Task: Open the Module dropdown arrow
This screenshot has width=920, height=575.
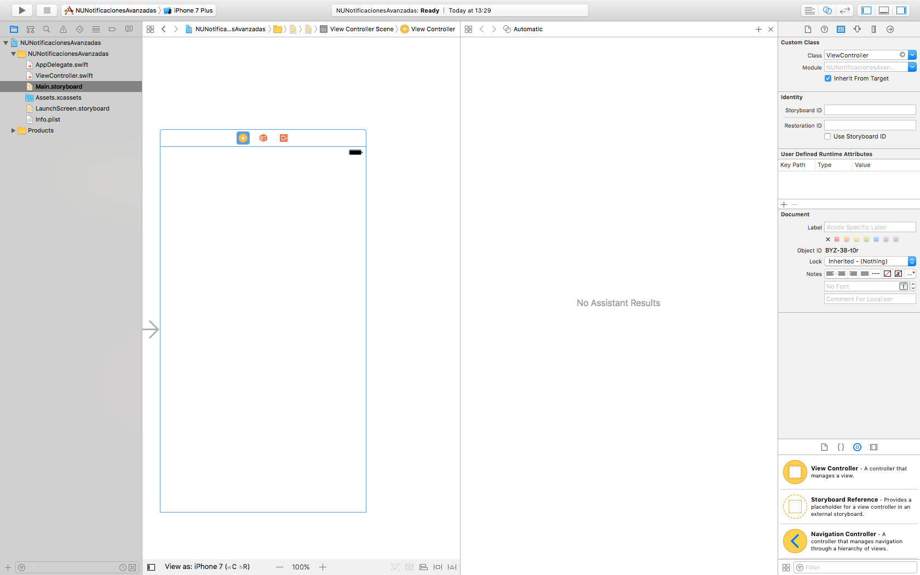Action: click(x=912, y=67)
